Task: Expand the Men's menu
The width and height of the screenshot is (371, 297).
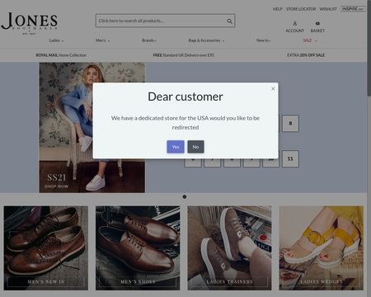Action: (102, 40)
